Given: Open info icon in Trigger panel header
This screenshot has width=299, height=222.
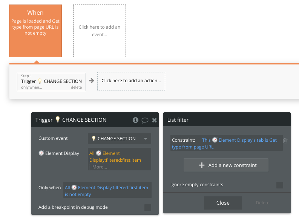Looking at the screenshot, I should click(135, 120).
